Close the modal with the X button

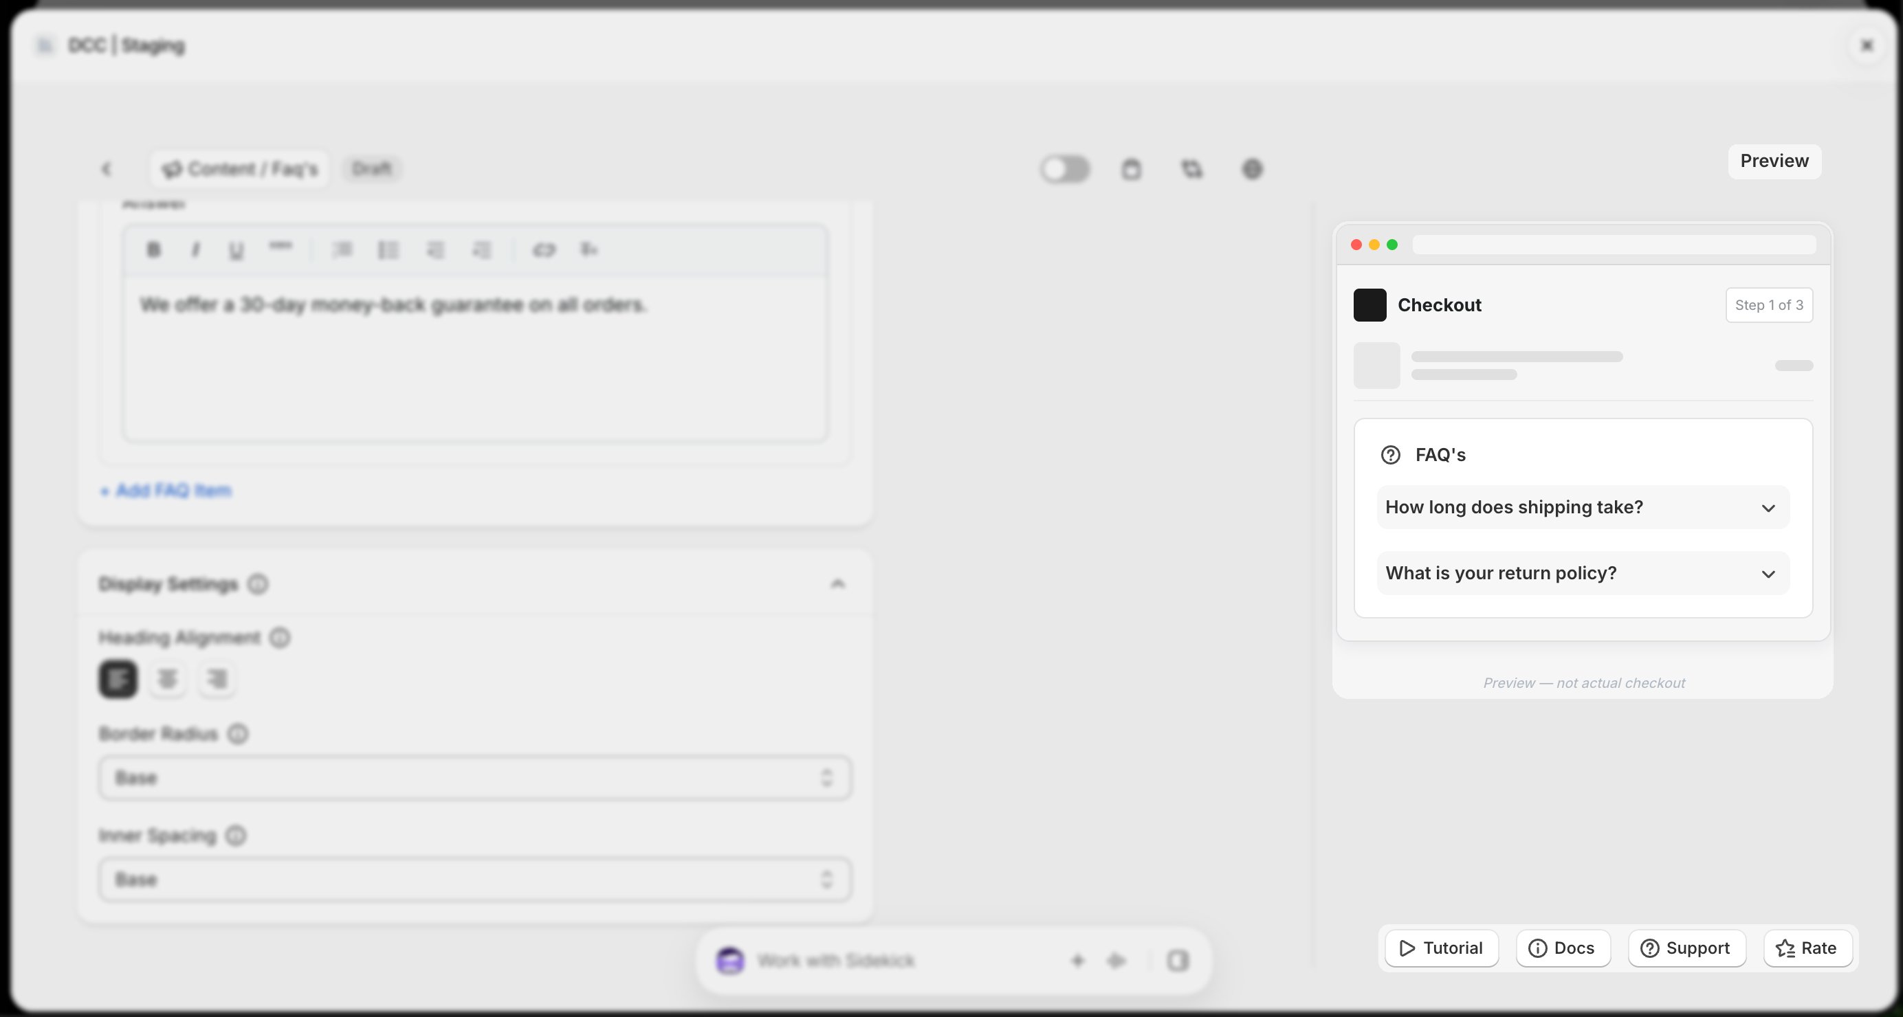(x=1867, y=45)
